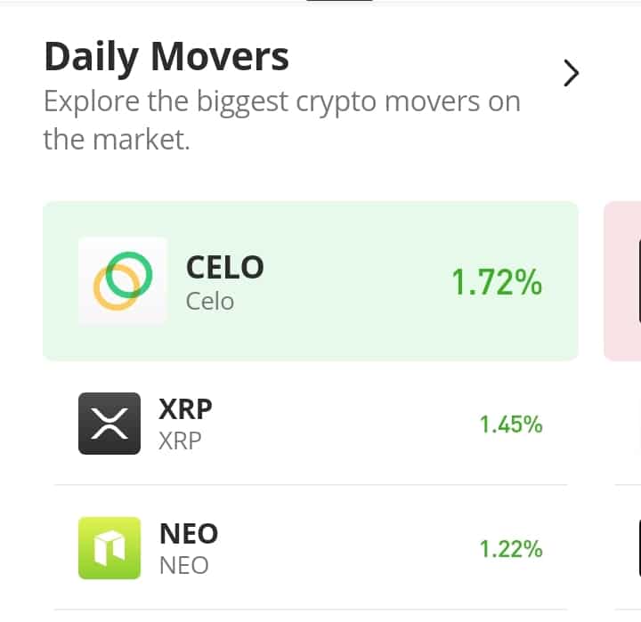Tap CELO's 1.72% change value
The width and height of the screenshot is (641, 622).
[x=497, y=282]
